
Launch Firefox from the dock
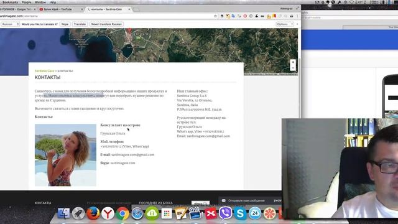[x=93, y=213]
